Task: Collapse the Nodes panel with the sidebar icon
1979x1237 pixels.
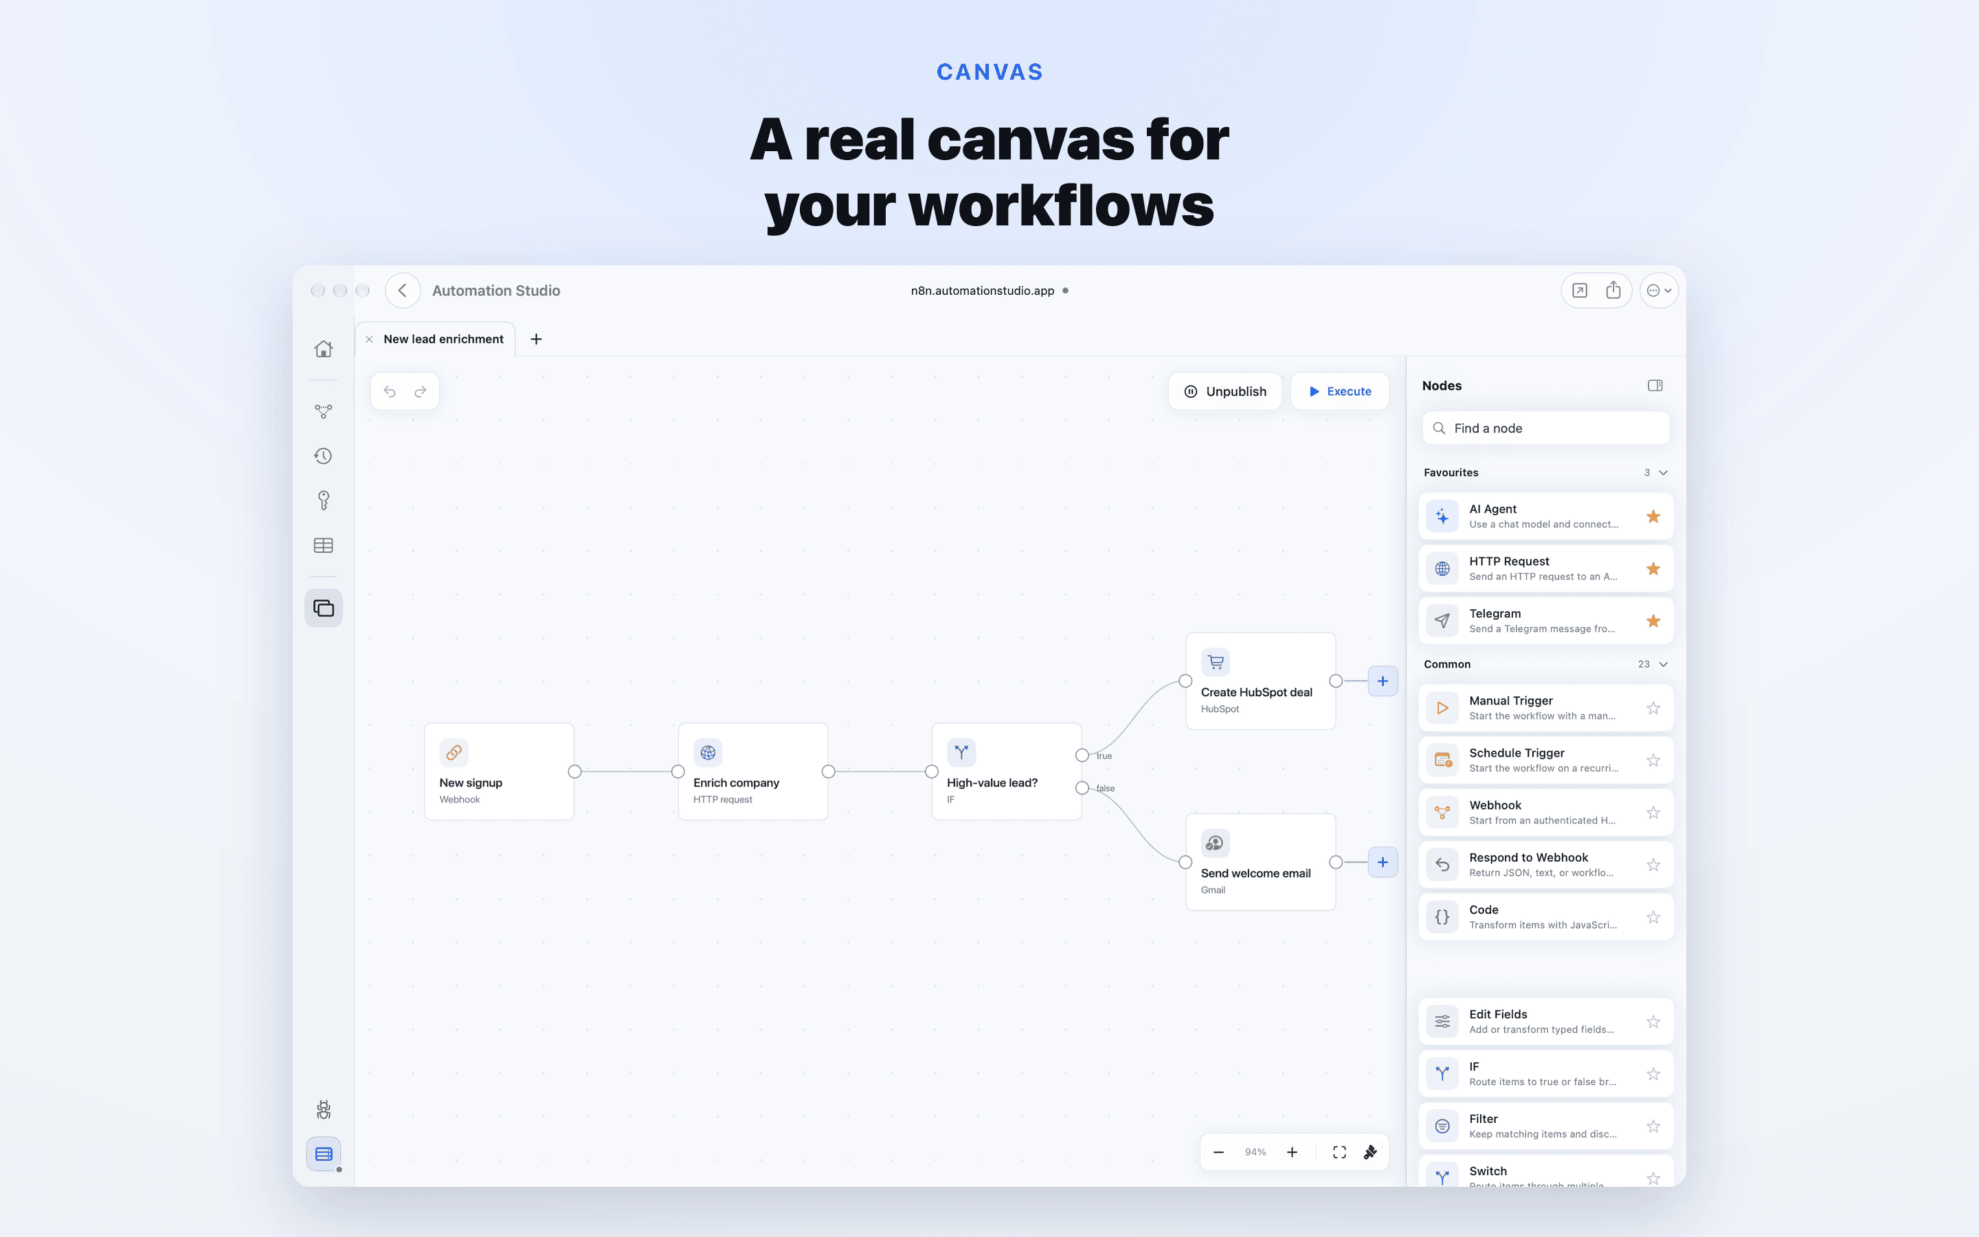Action: click(x=1655, y=386)
